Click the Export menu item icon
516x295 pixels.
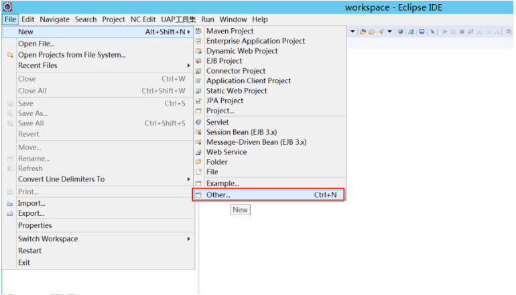10,214
